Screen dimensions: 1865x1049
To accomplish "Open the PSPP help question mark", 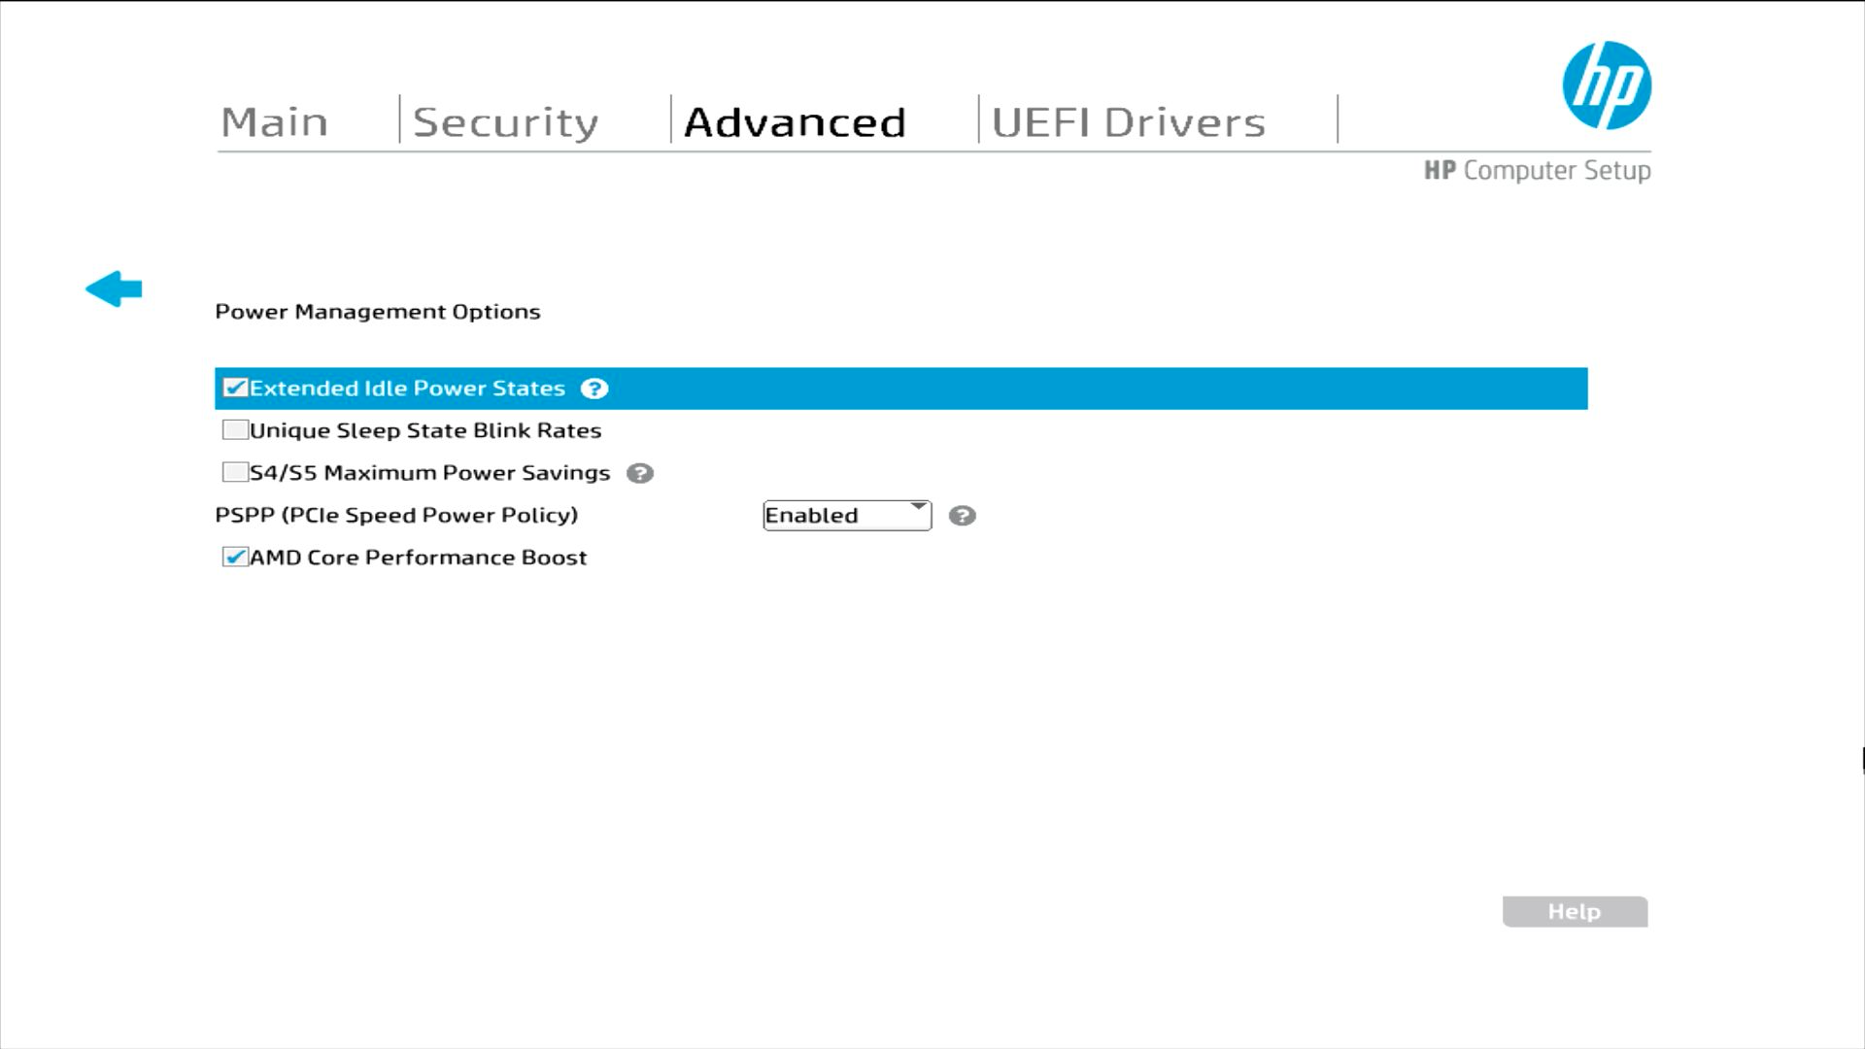I will click(962, 516).
